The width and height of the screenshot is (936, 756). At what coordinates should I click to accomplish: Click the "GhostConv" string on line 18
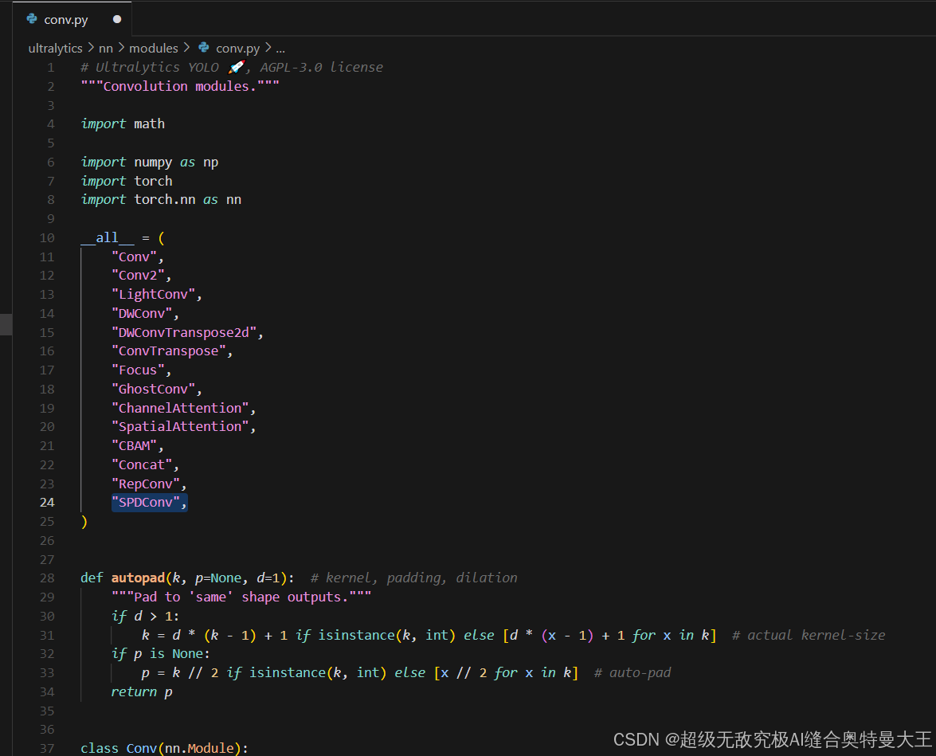tap(155, 388)
